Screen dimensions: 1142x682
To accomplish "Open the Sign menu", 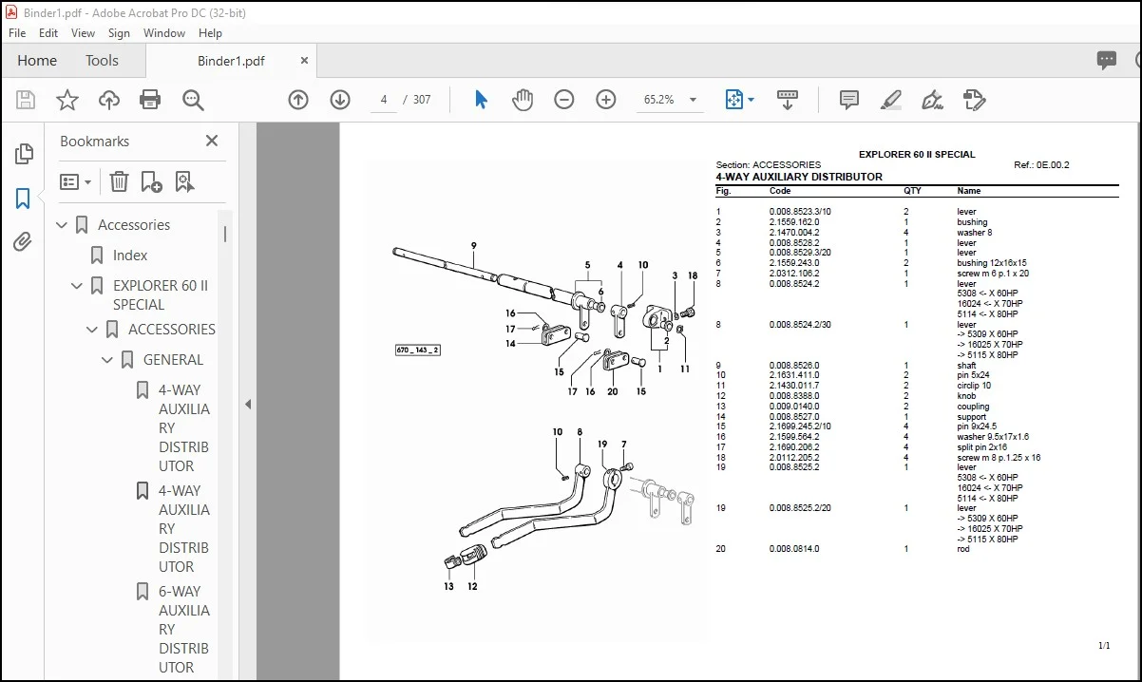I will coord(119,32).
